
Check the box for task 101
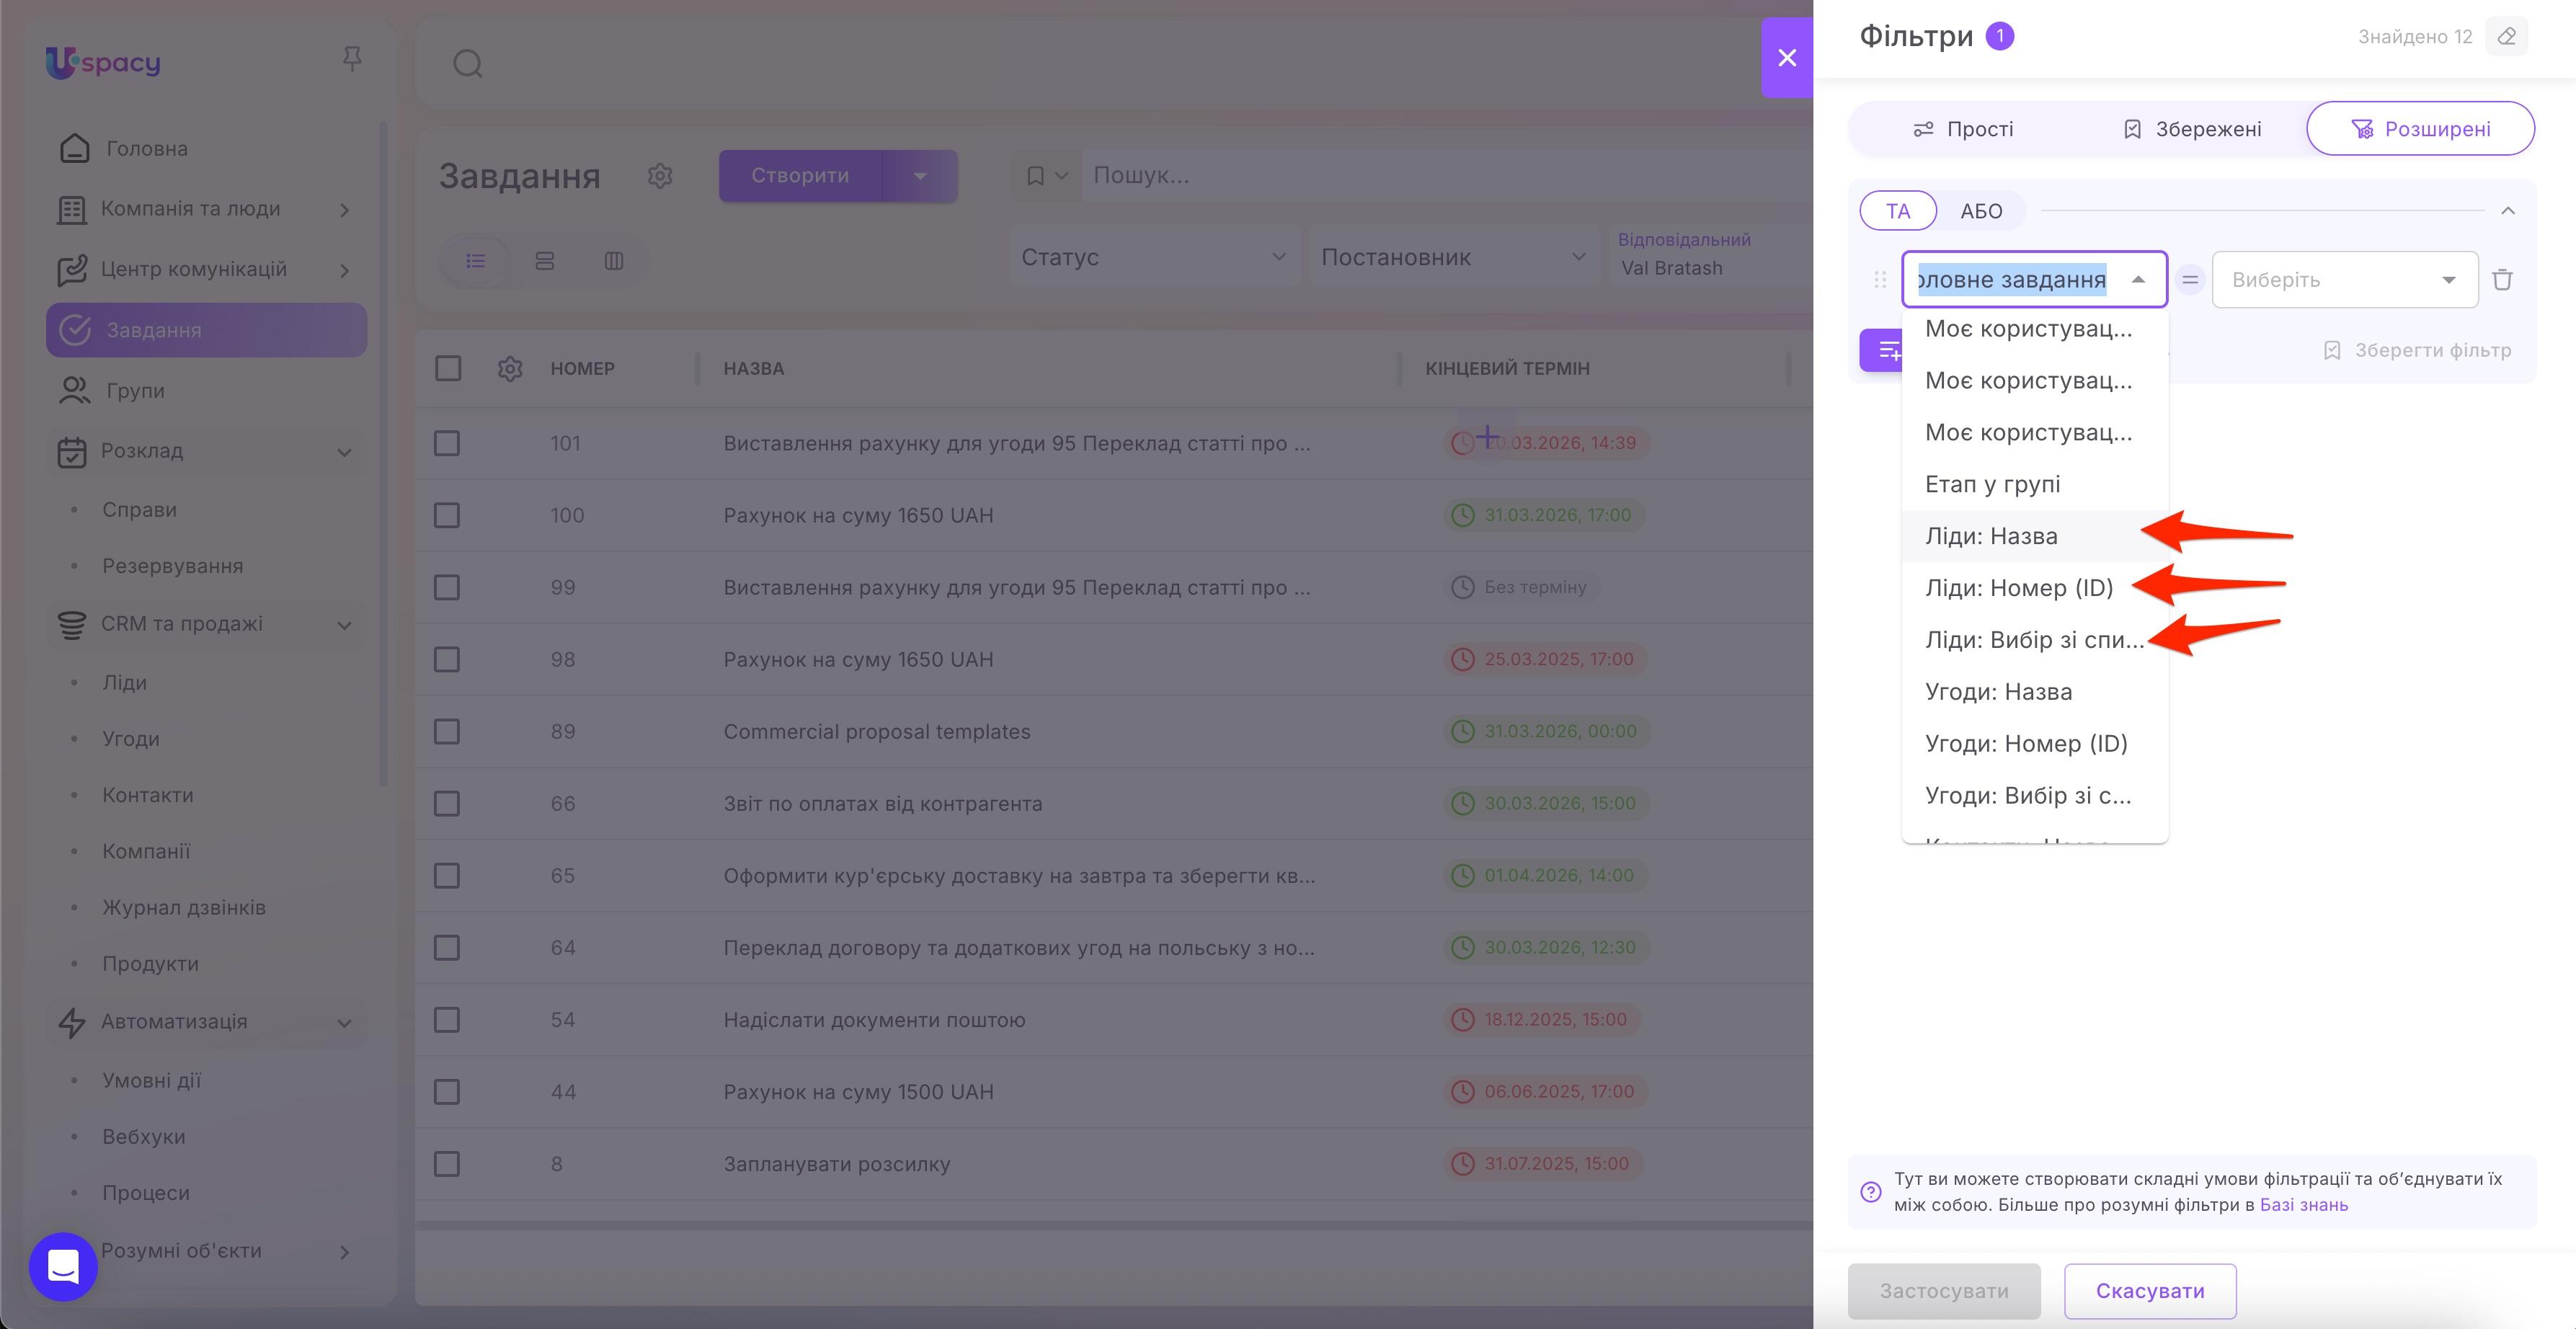click(x=447, y=443)
